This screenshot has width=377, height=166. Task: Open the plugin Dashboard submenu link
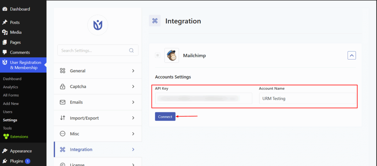(12, 79)
